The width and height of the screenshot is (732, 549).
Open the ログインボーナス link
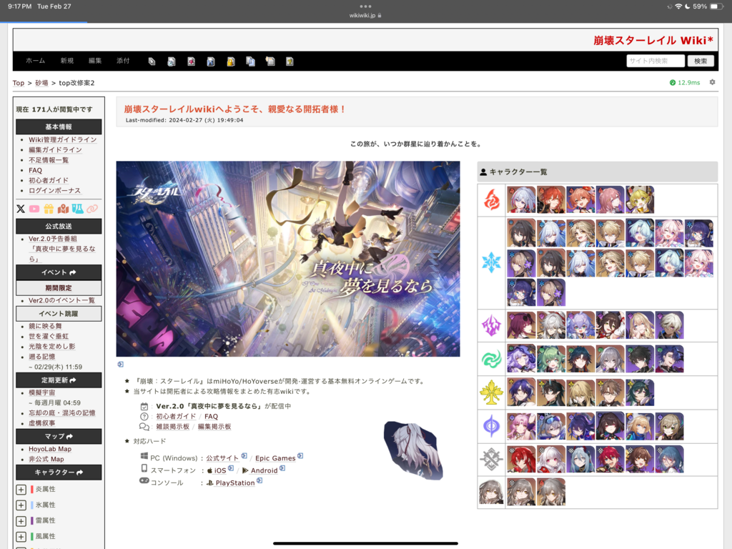click(x=54, y=190)
